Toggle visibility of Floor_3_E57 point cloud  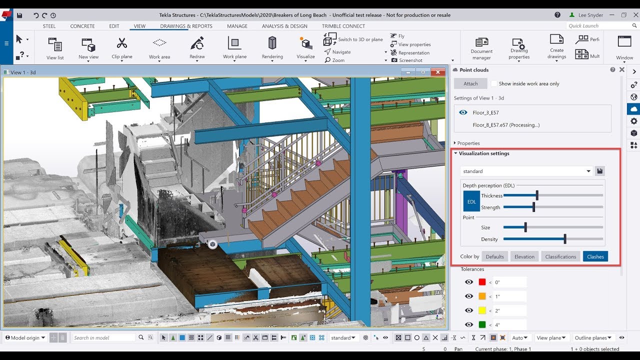pos(463,112)
